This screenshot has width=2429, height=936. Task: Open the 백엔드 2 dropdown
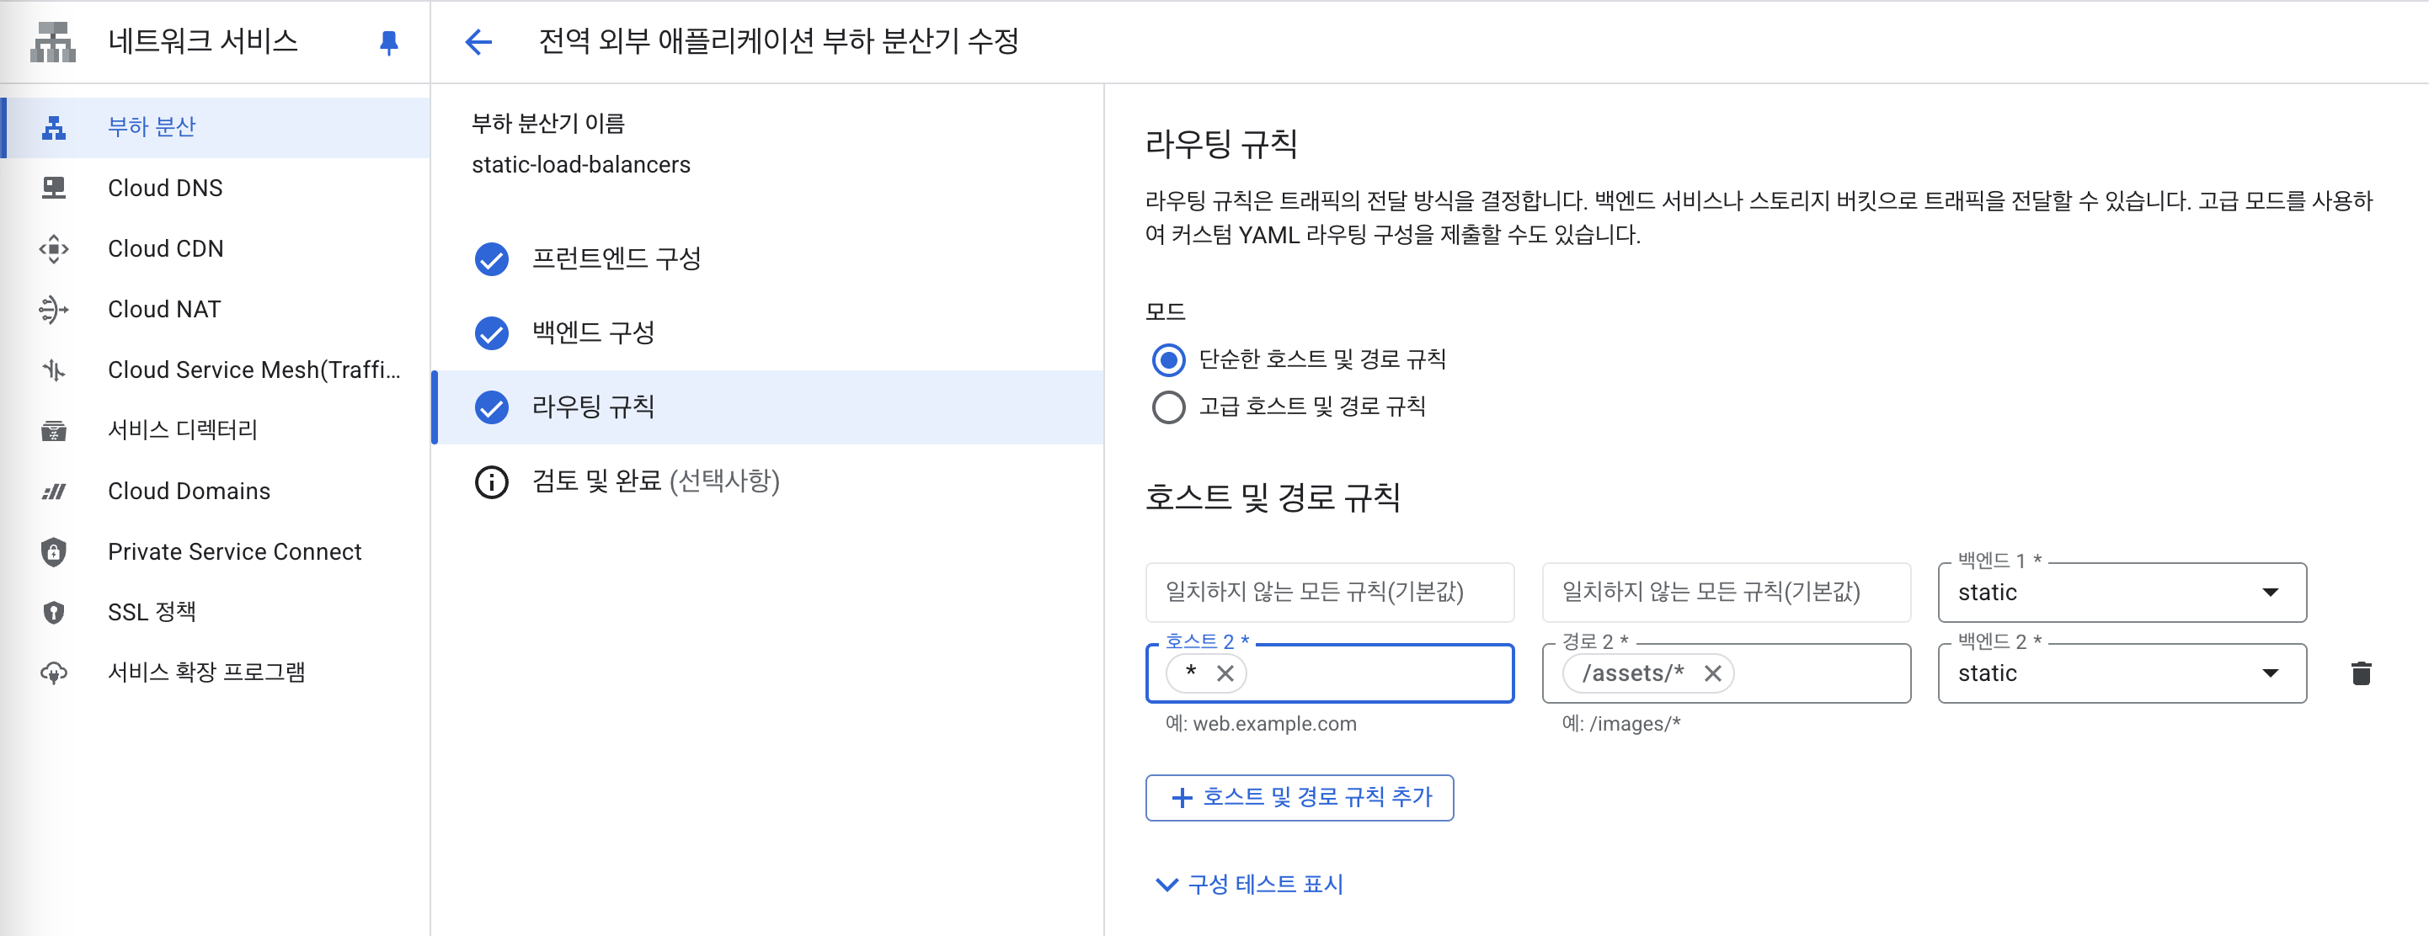pos(2121,673)
